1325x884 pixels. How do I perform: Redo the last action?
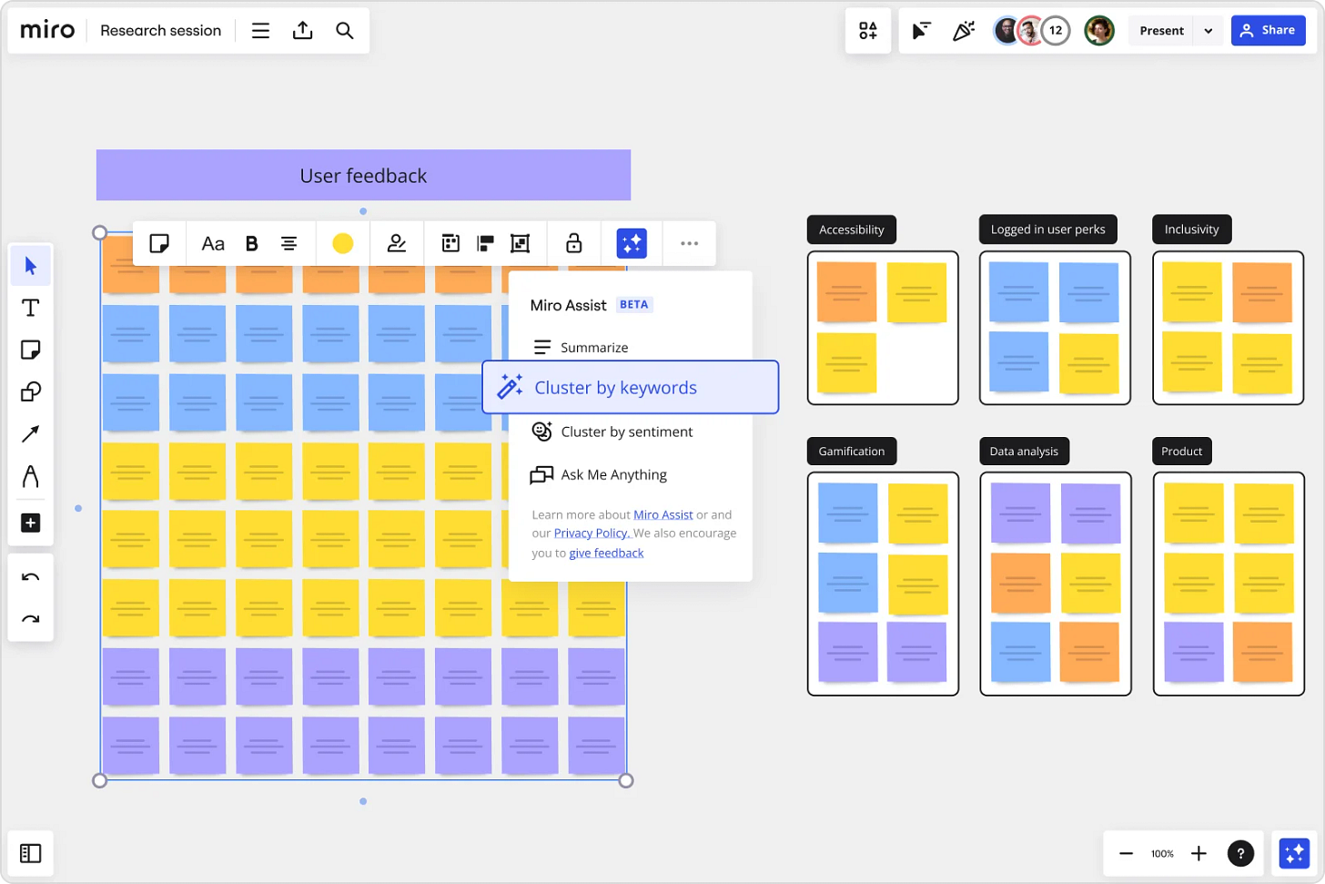31,619
